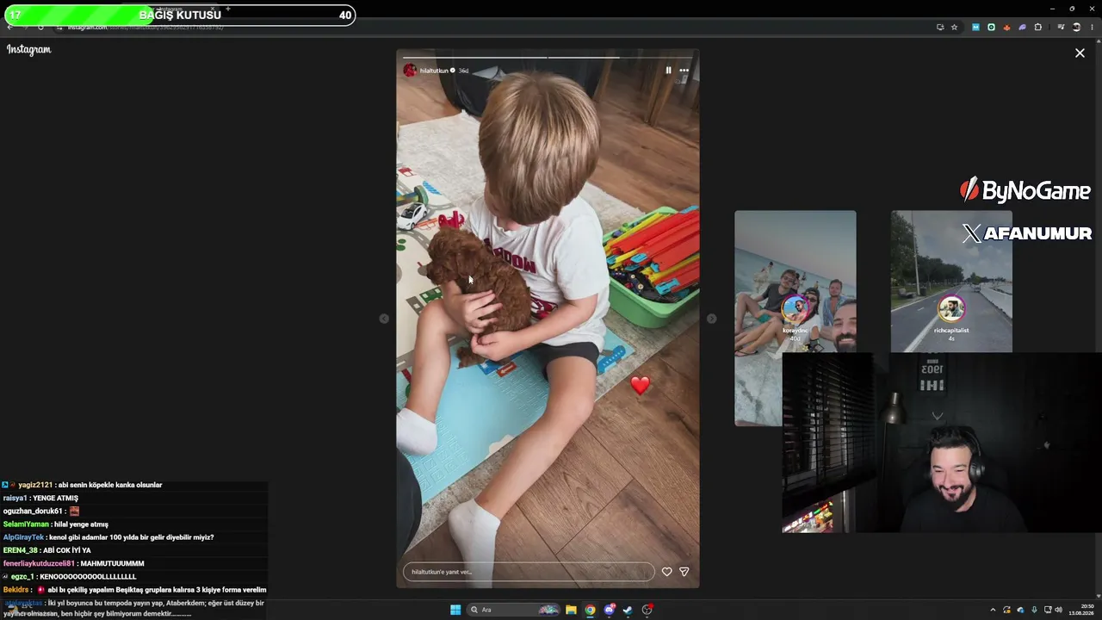This screenshot has height=620, width=1102.
Task: Share the story using the send icon
Action: [684, 572]
